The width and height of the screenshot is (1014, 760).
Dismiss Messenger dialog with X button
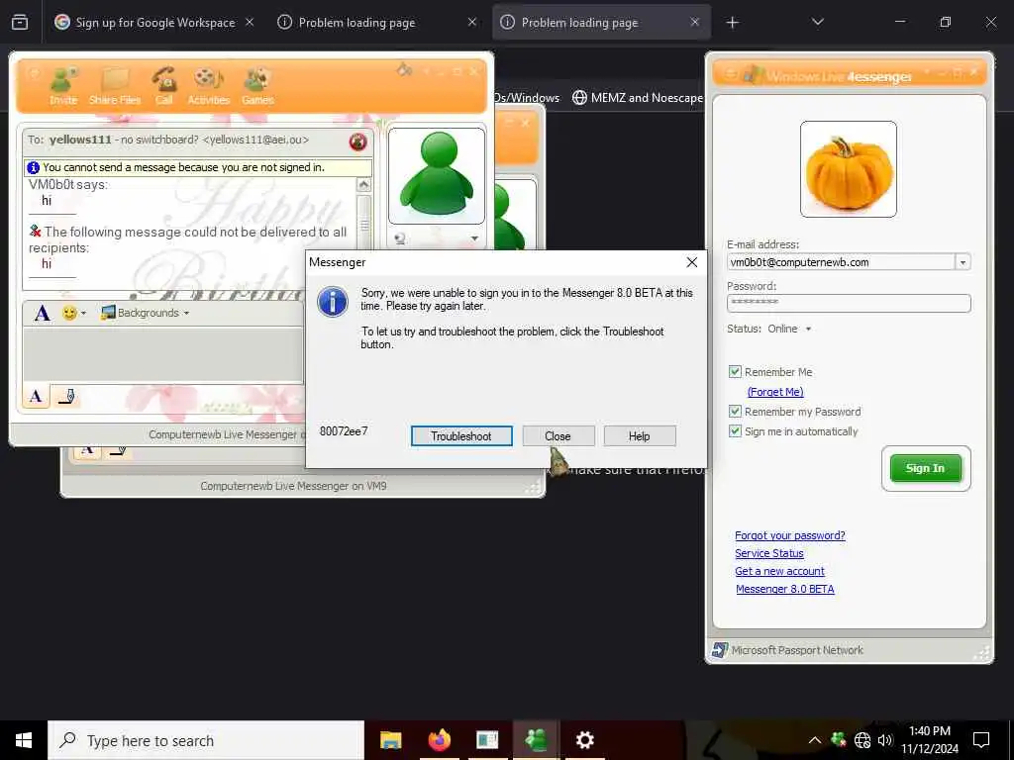click(x=692, y=261)
